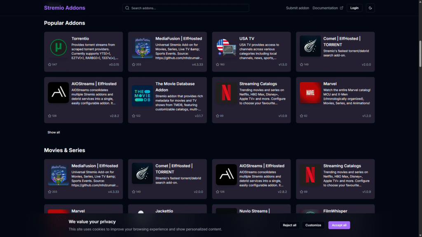This screenshot has height=237, width=422.
Task: Reject all cookies
Action: (x=290, y=225)
